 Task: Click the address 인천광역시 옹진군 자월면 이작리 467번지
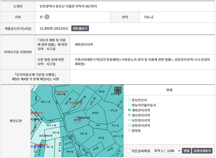(x=68, y=6)
